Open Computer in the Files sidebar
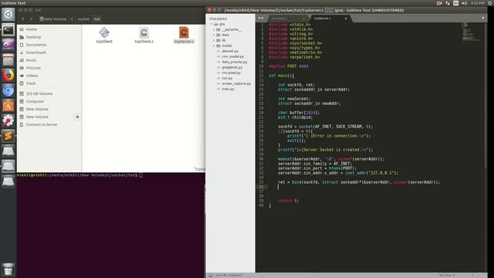The height and width of the screenshot is (278, 494). [x=49, y=101]
